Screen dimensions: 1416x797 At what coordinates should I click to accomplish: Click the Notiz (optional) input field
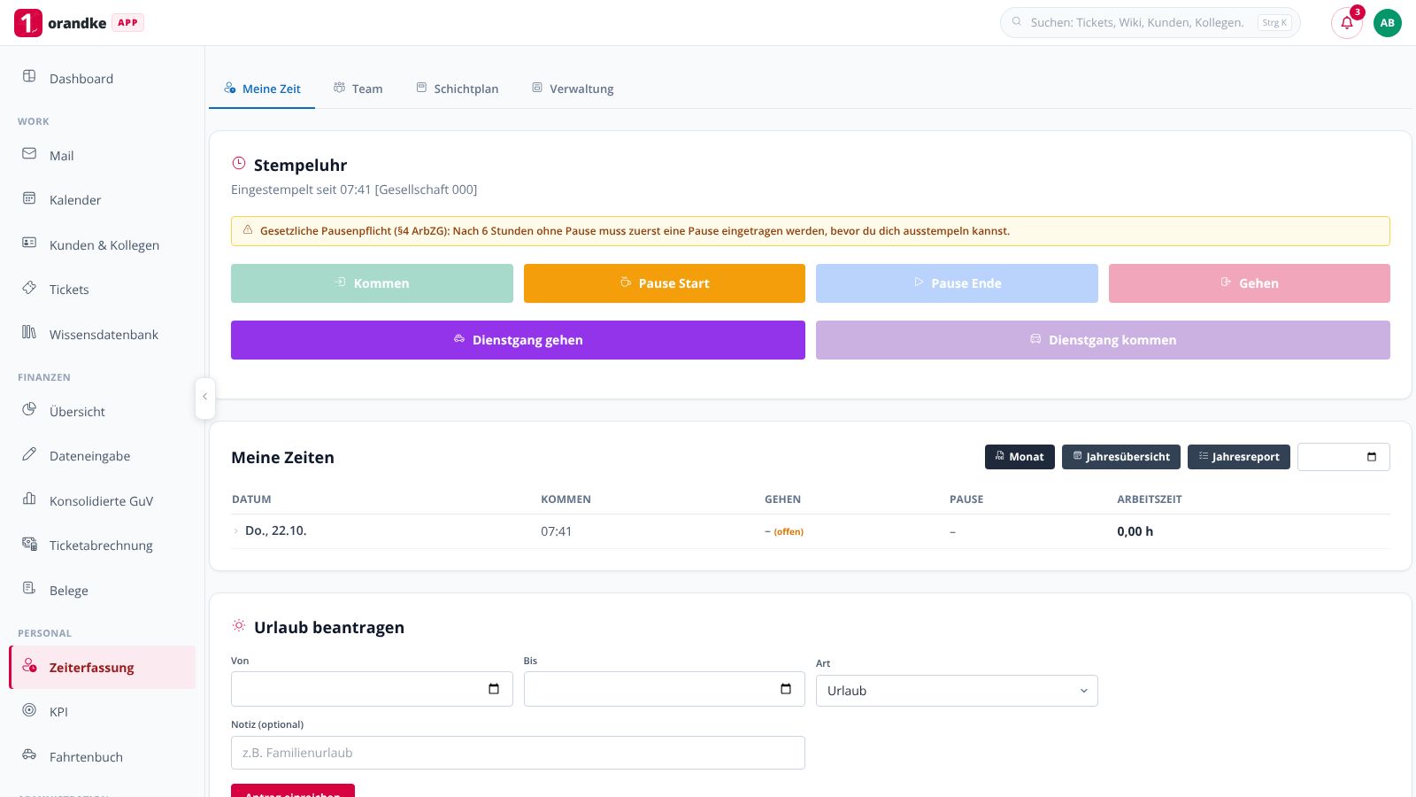pyautogui.click(x=518, y=753)
